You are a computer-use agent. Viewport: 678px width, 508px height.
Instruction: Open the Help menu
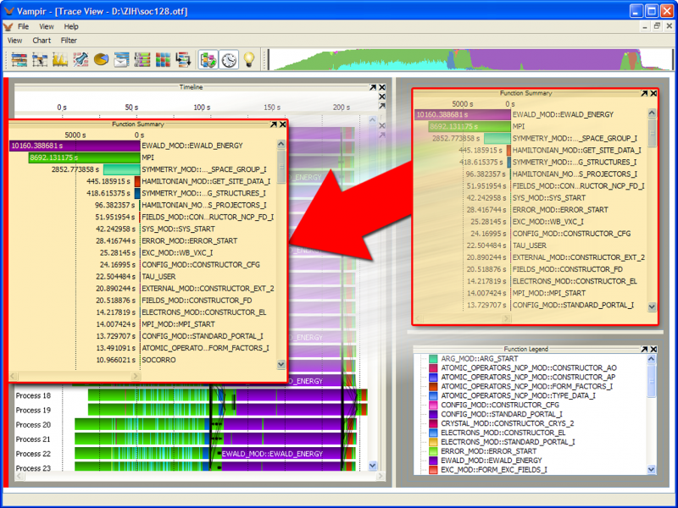tap(71, 27)
